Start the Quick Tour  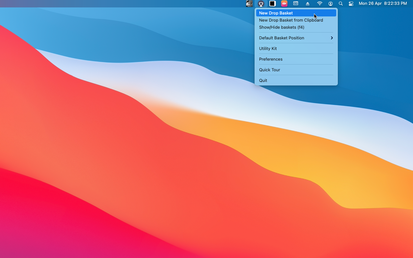coord(269,70)
